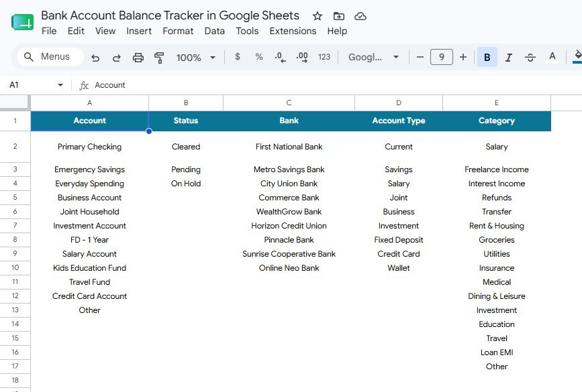
Task: Select cell Primary Checking
Action: coord(89,147)
